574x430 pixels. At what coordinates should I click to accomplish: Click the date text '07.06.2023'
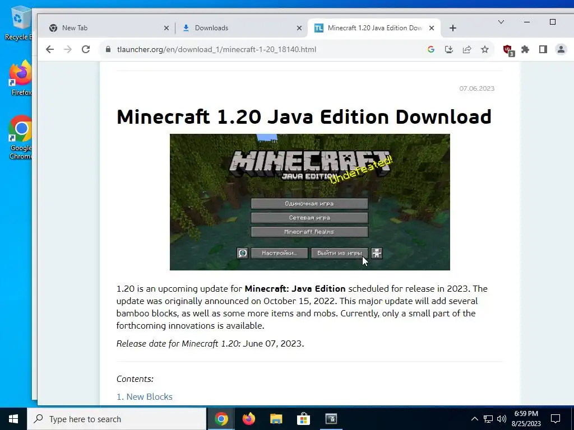pyautogui.click(x=476, y=88)
